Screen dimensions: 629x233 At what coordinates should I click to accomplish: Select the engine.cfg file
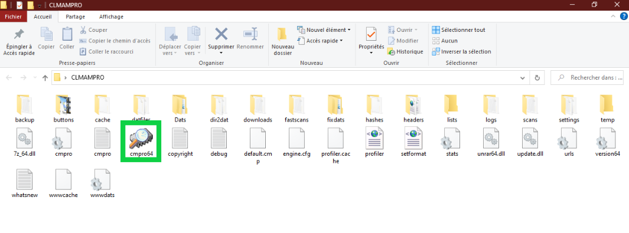pyautogui.click(x=297, y=143)
